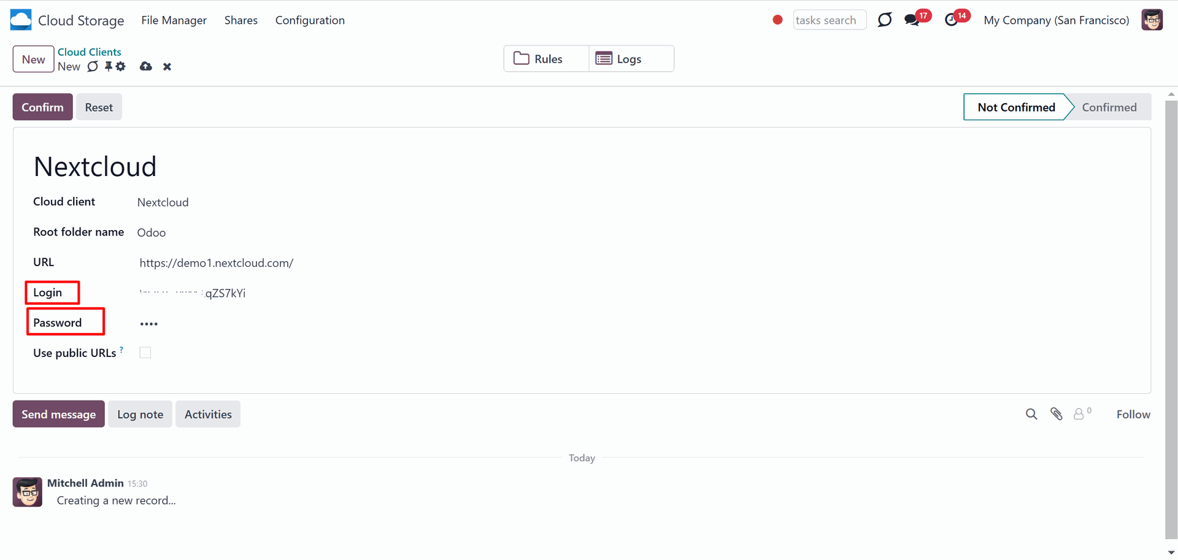Open the company switcher My Company (San Francisco)
Image resolution: width=1178 pixels, height=560 pixels.
(x=1056, y=20)
